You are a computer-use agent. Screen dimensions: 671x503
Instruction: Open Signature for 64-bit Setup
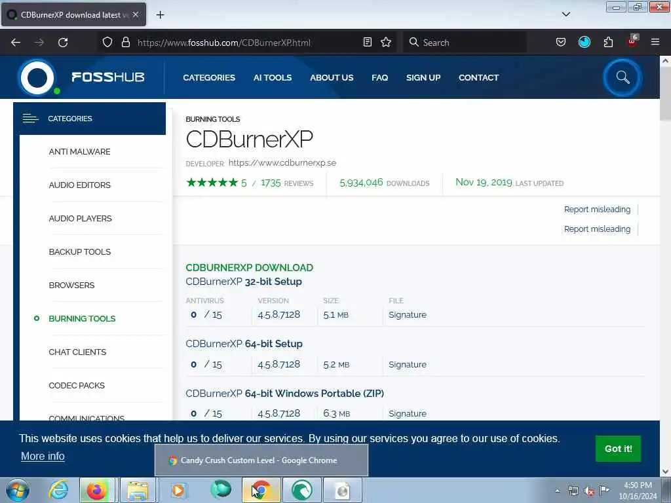click(x=408, y=364)
